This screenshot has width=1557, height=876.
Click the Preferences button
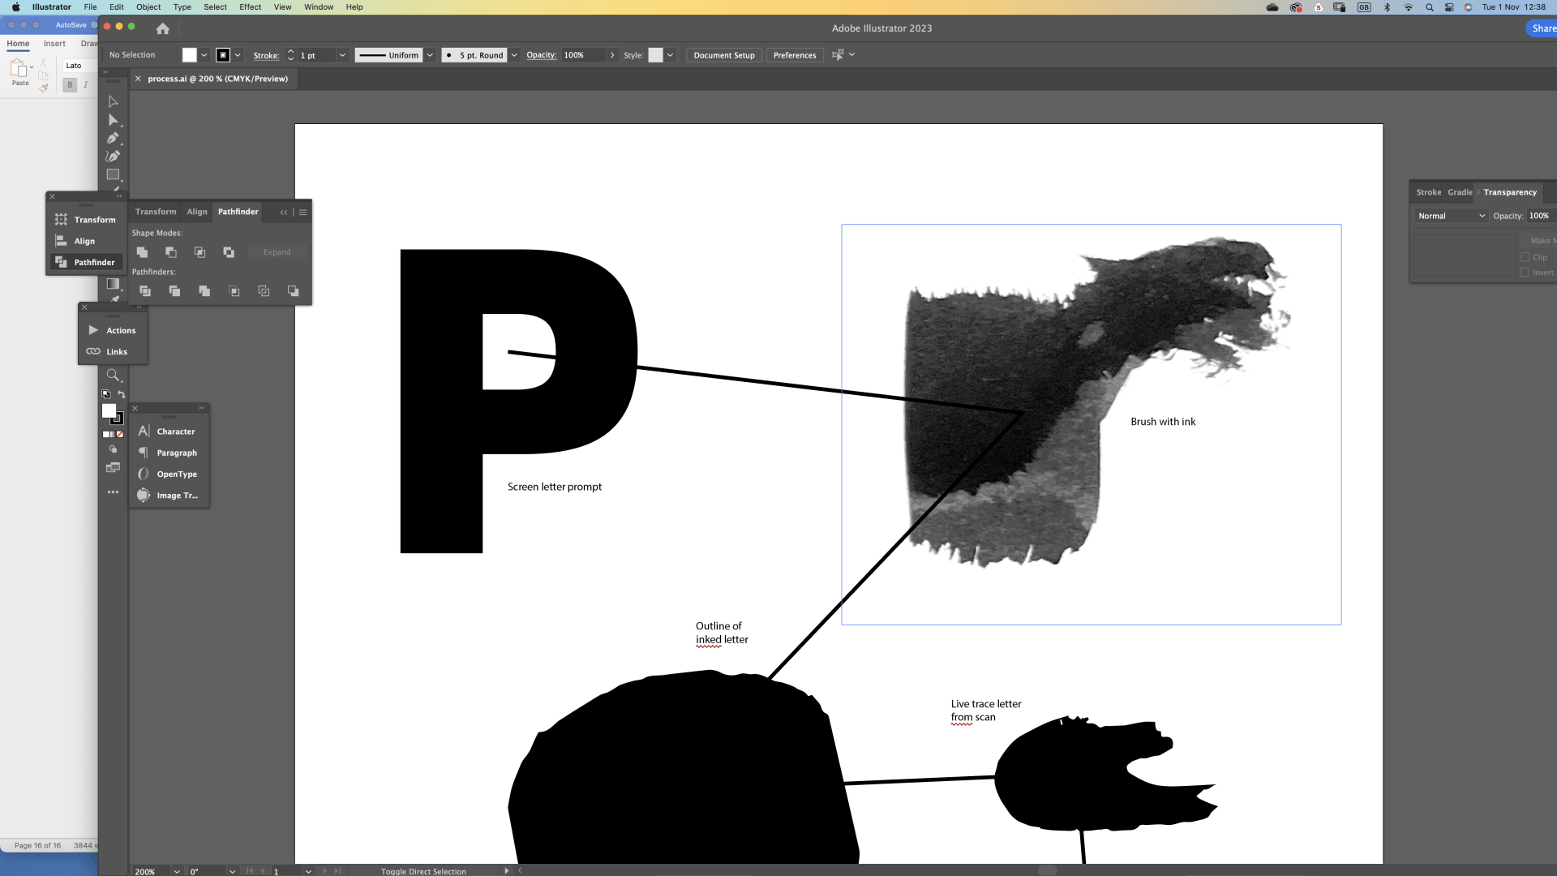click(x=794, y=55)
